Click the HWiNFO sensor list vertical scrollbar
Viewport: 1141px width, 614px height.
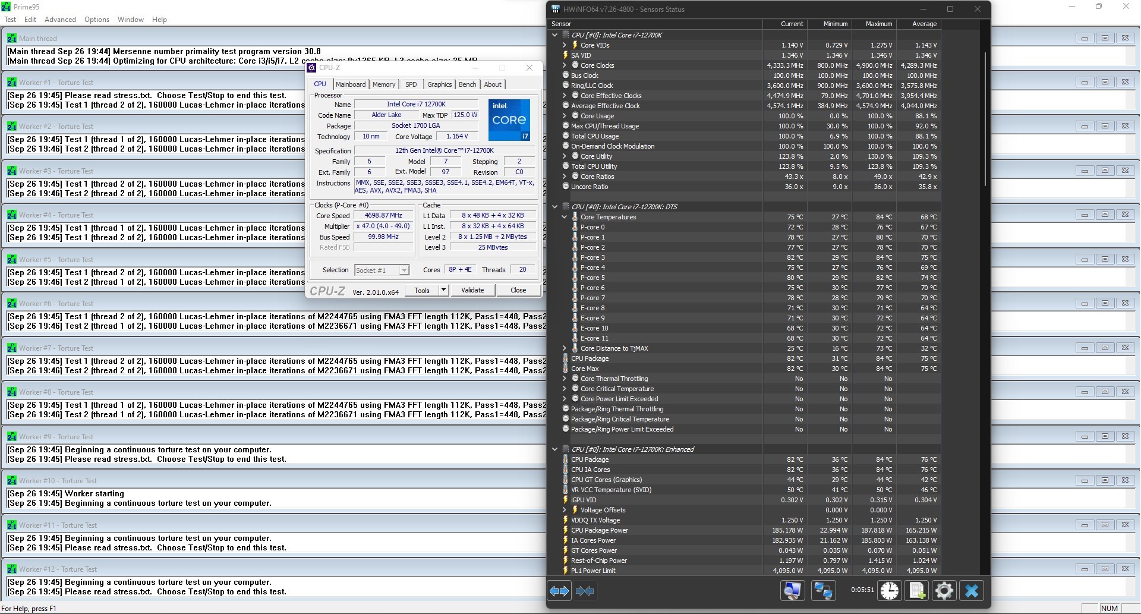point(985,119)
